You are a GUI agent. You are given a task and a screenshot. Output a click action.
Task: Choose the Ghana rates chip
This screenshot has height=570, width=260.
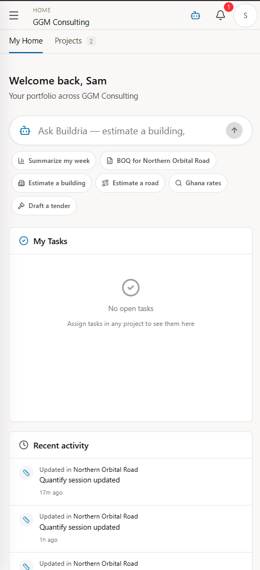(x=198, y=183)
